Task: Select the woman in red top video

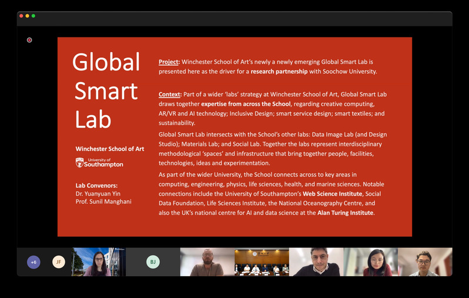Action: pos(370,262)
